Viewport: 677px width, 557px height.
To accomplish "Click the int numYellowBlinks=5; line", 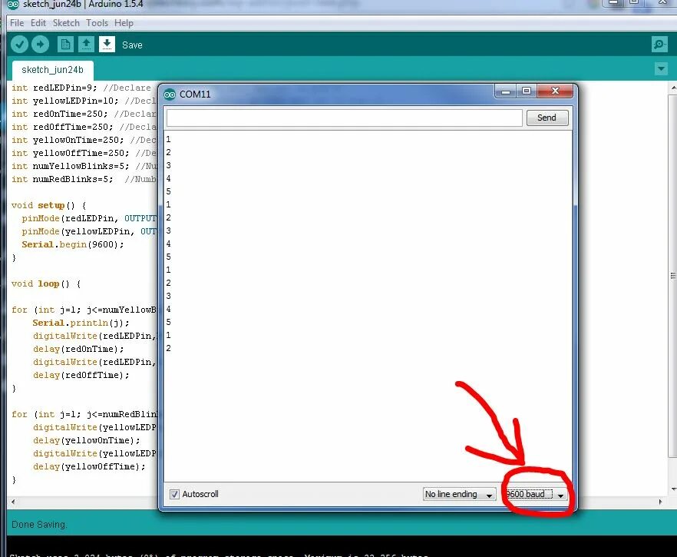I will tap(70, 166).
